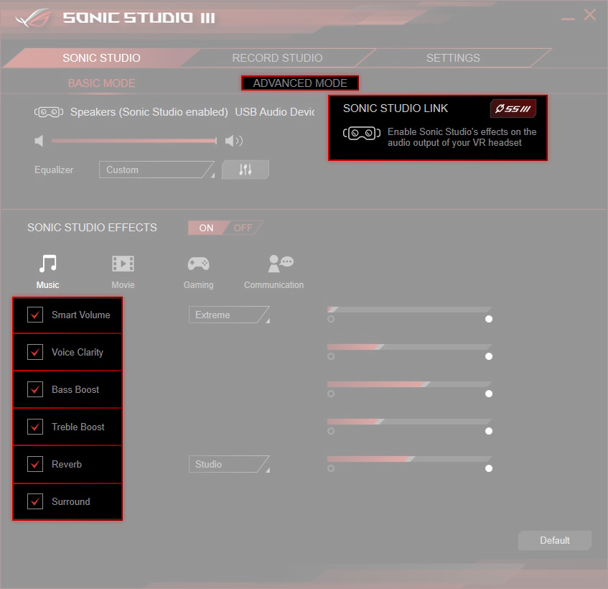
Task: Expand the Smart Volume Extreme dropdown
Action: pyautogui.click(x=229, y=315)
